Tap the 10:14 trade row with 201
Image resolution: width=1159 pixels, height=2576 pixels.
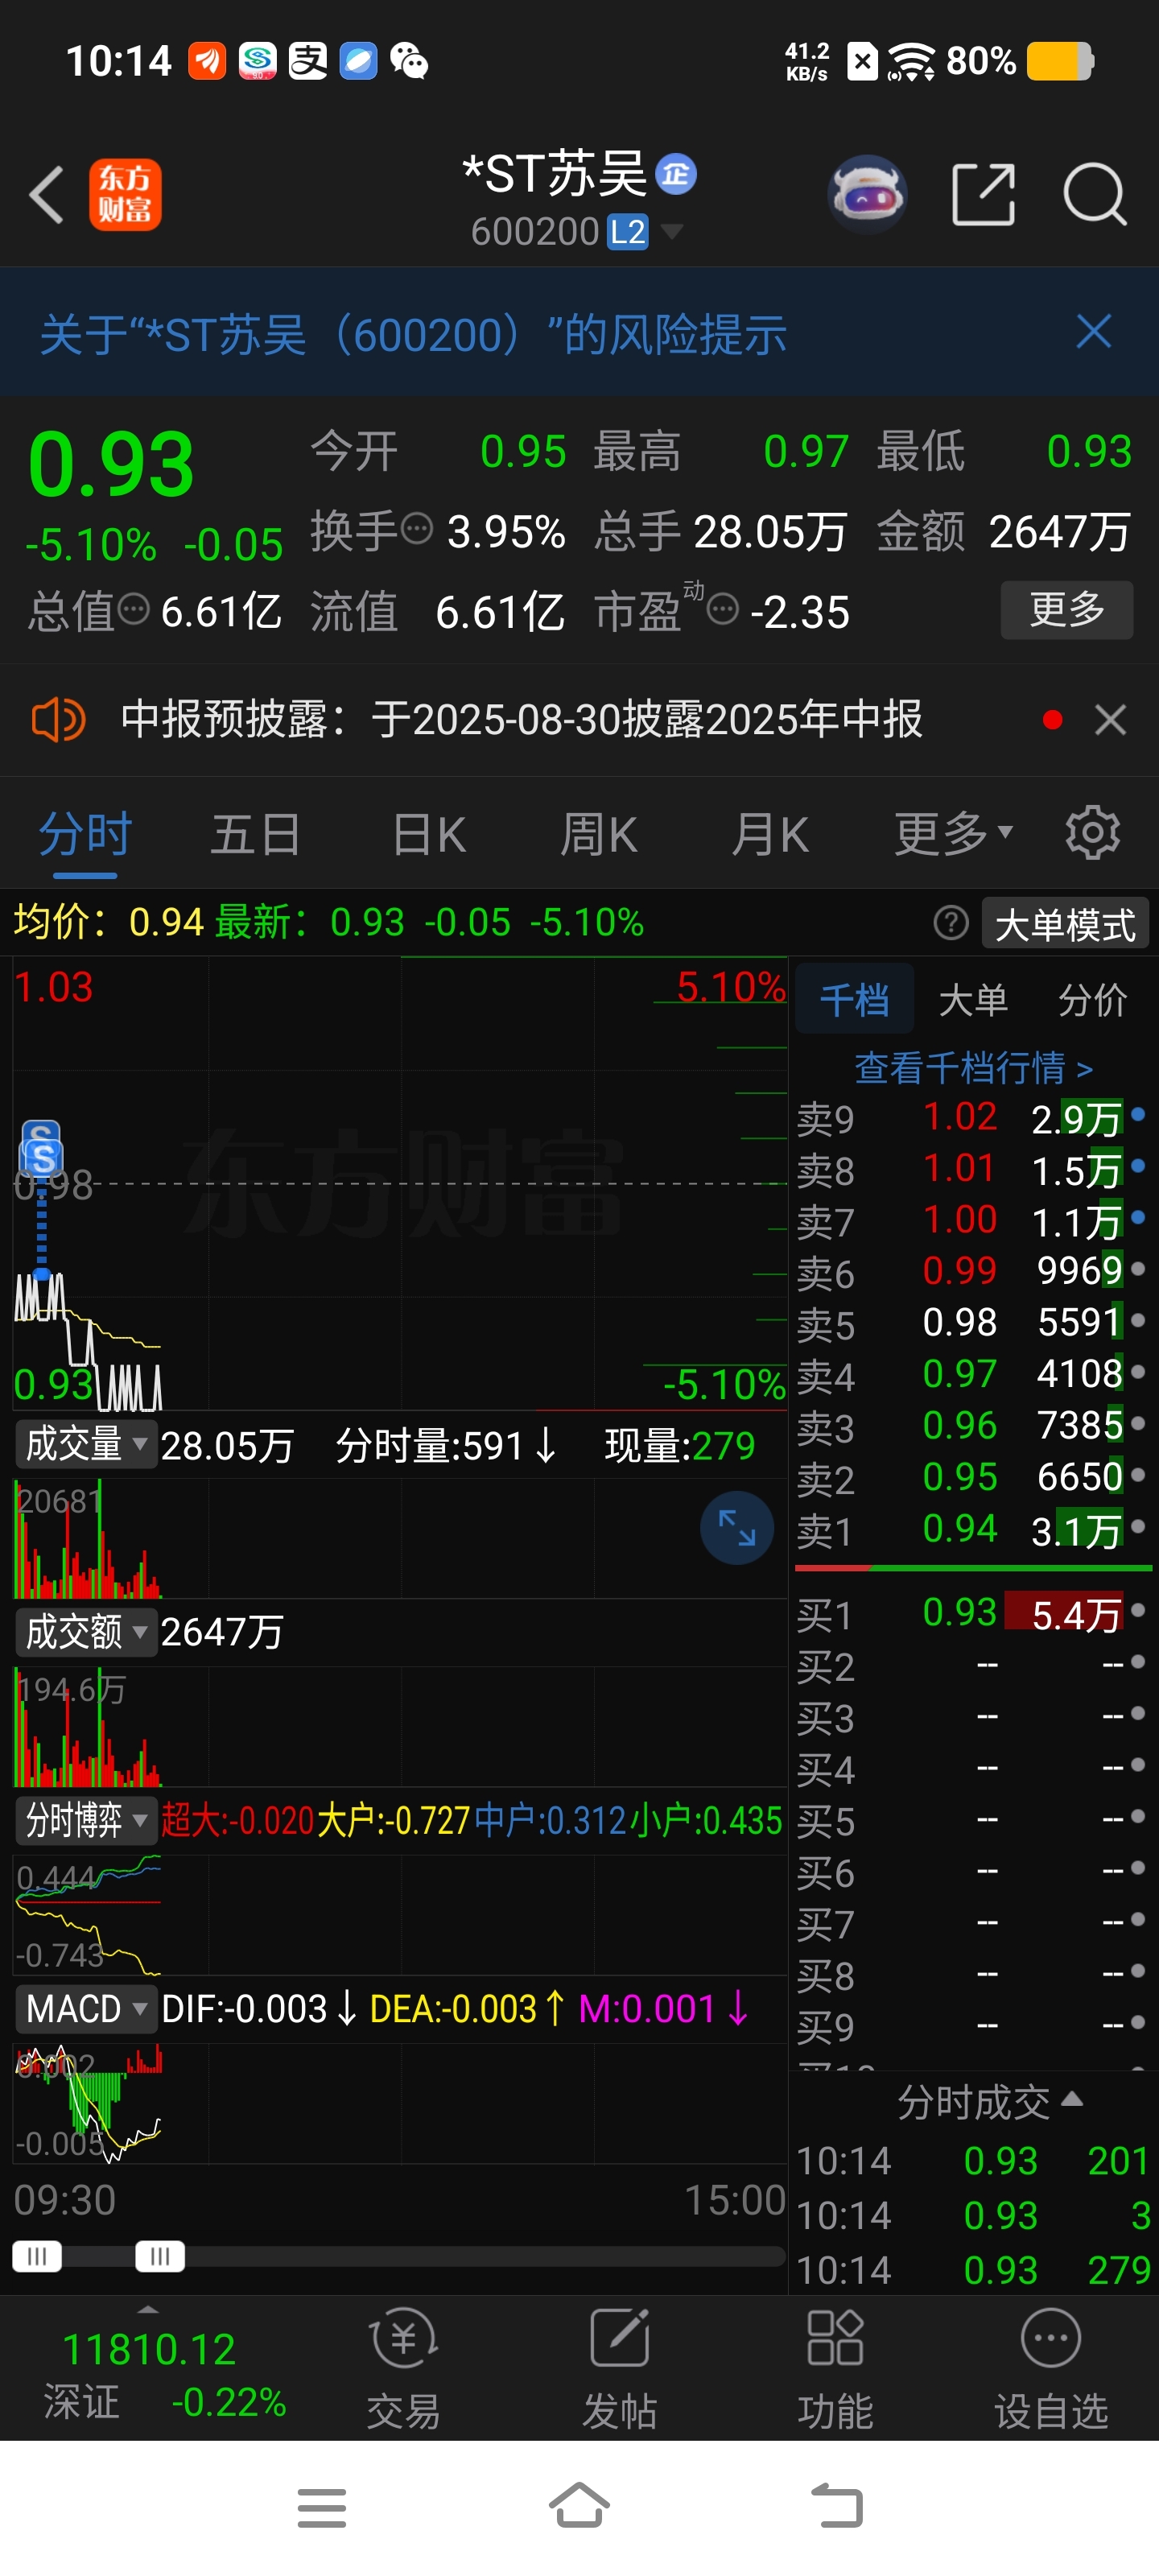coord(973,2161)
